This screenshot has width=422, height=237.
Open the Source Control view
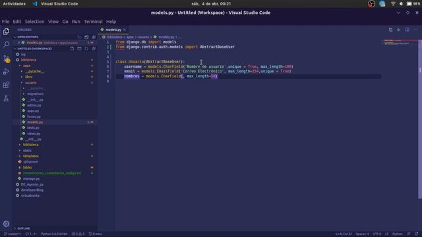6,59
